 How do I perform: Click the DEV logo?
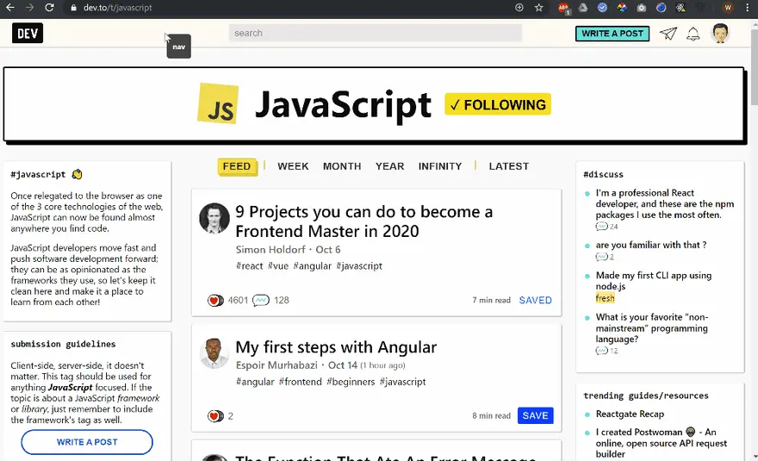point(28,34)
